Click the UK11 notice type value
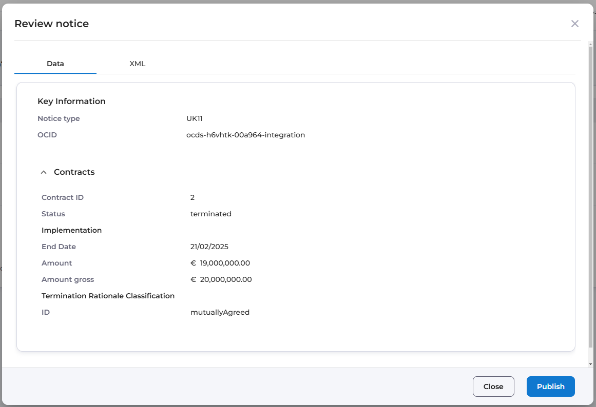Viewport: 596px width, 407px height. click(195, 119)
